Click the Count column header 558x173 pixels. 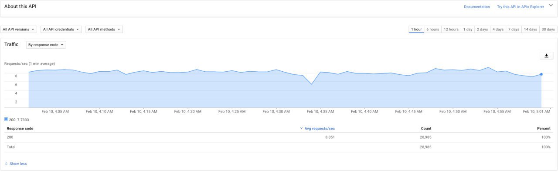coord(426,129)
